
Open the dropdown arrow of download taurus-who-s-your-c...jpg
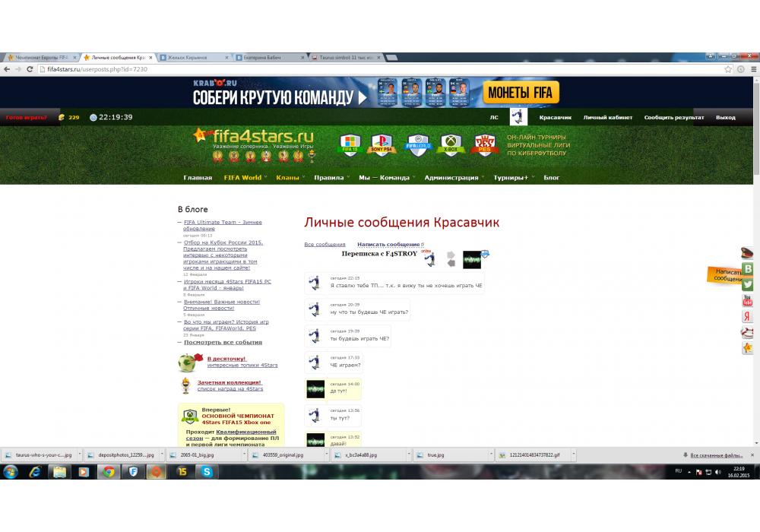tap(79, 454)
